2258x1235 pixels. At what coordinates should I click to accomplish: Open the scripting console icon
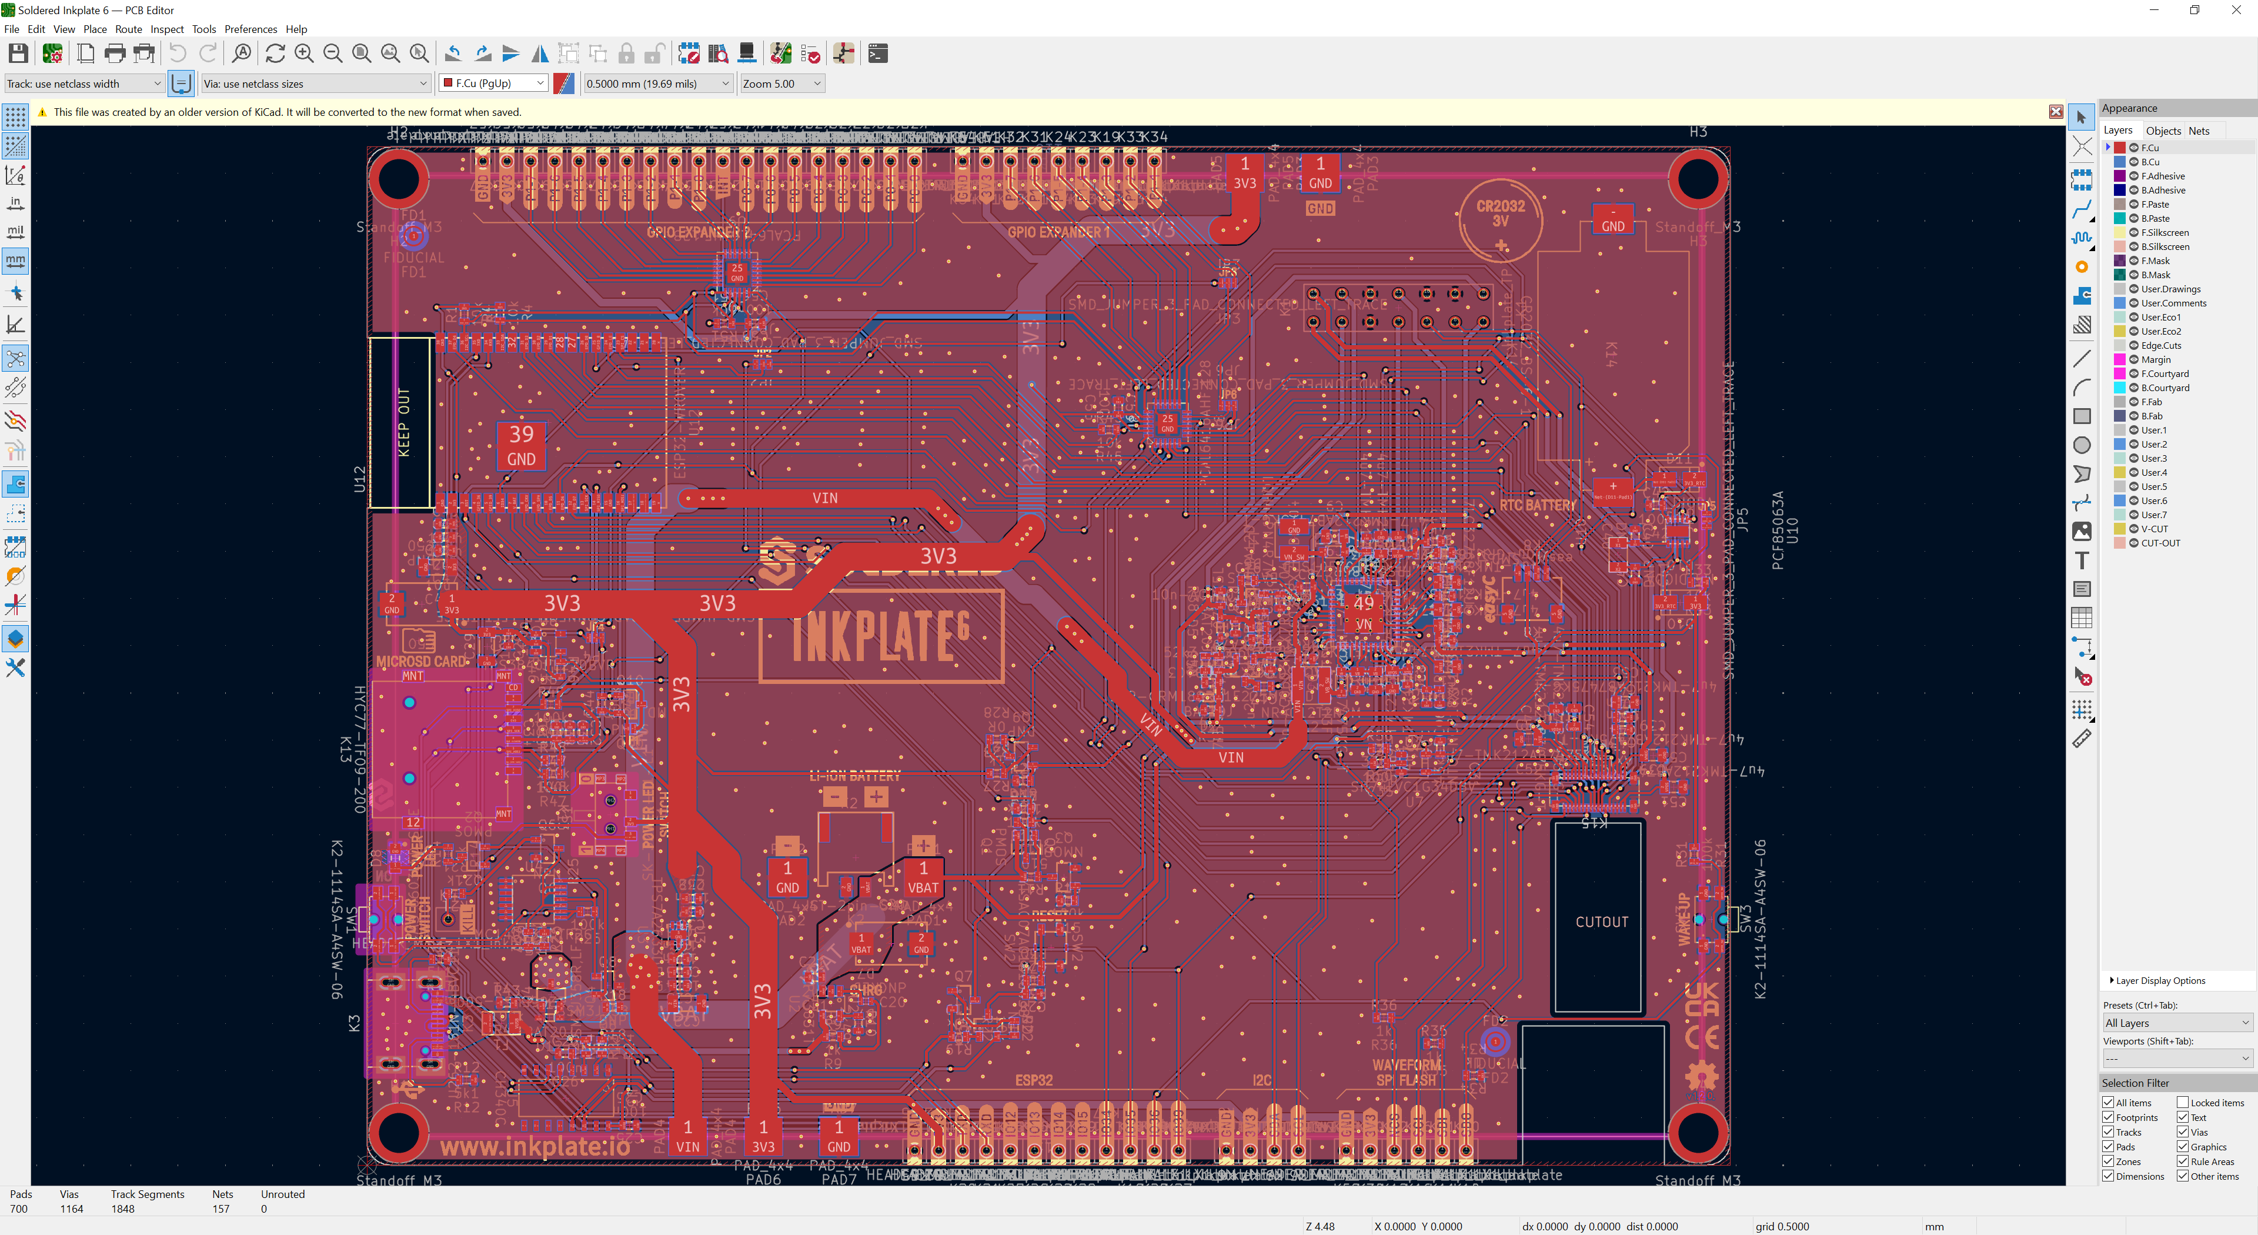(877, 54)
